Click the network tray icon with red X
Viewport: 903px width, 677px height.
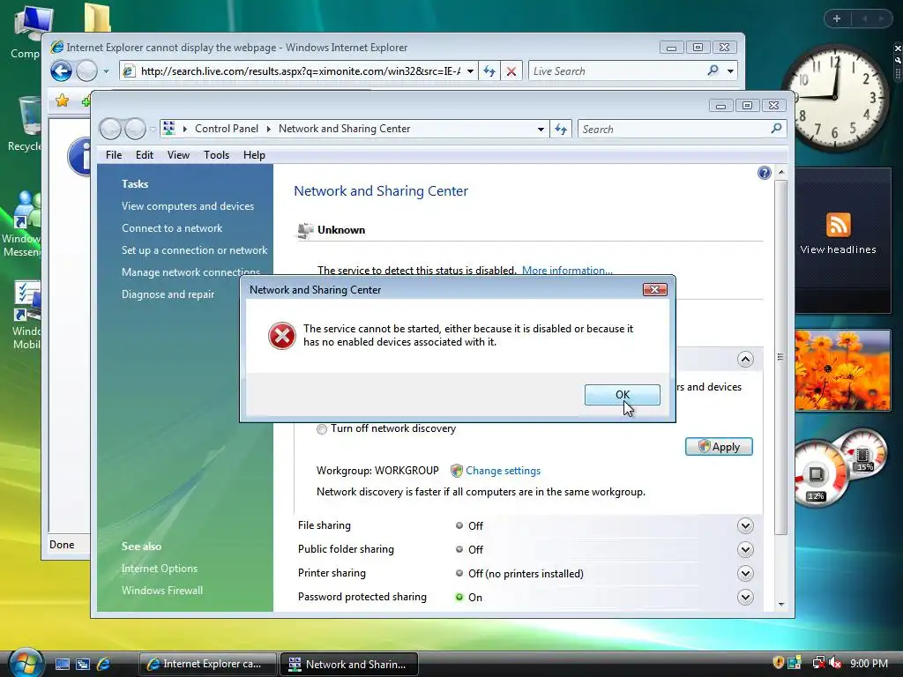click(817, 663)
